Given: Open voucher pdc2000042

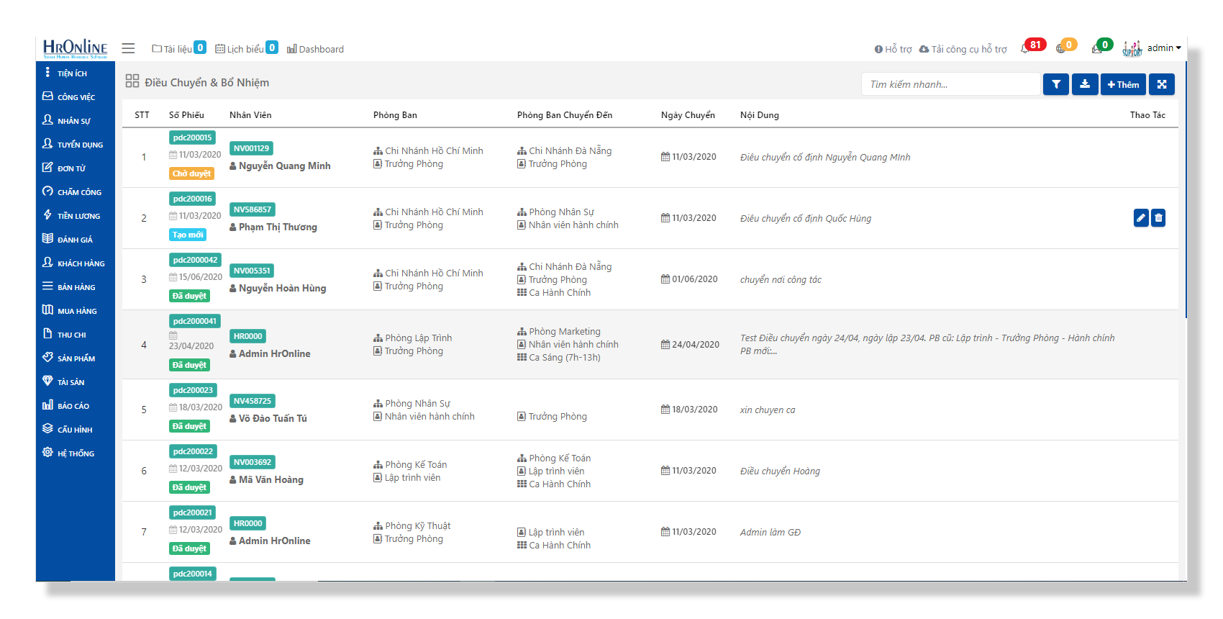Looking at the screenshot, I should point(195,260).
